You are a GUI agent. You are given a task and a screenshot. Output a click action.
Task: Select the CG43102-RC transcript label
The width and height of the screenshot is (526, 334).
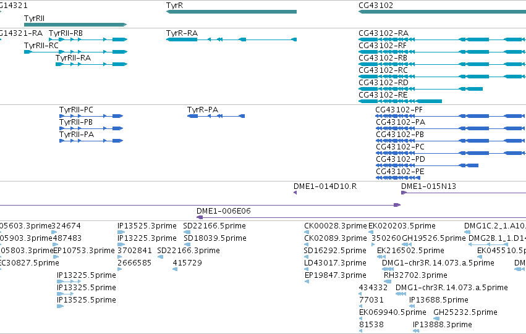coord(383,70)
